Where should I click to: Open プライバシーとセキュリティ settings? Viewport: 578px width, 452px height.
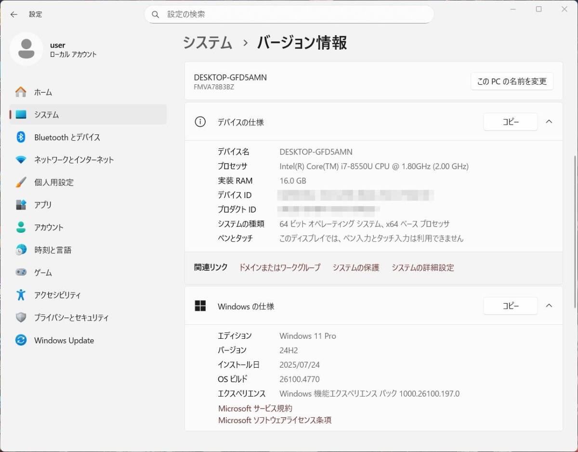click(x=88, y=318)
